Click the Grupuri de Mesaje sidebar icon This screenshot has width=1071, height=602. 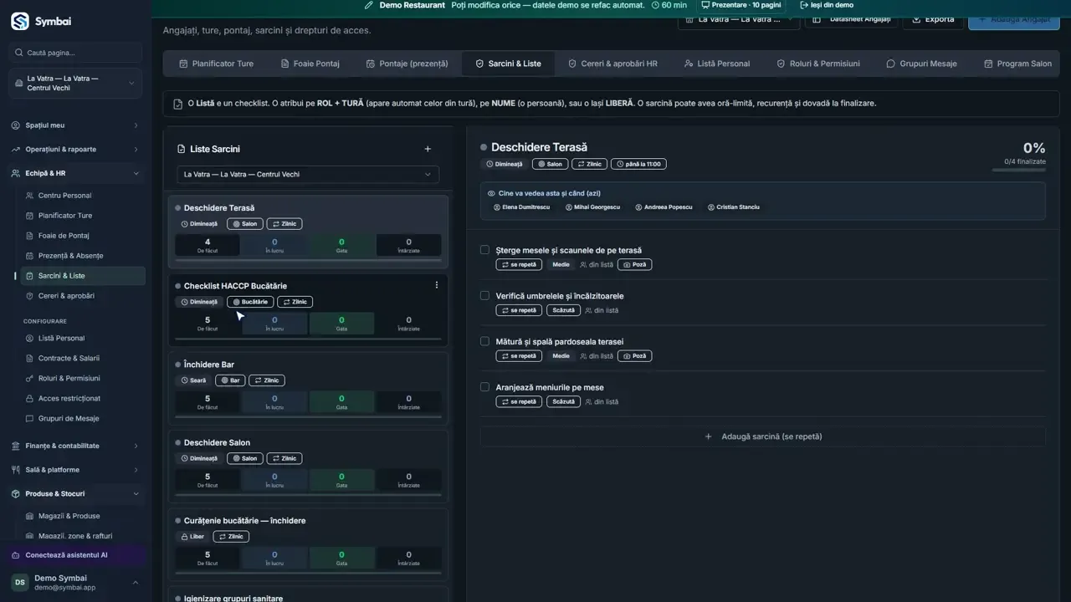point(30,419)
